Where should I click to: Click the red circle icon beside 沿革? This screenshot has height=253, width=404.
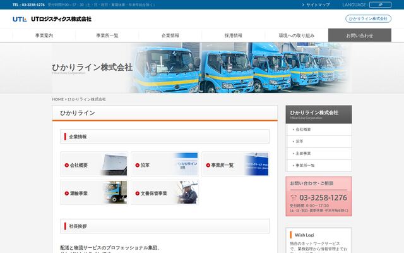138,165
